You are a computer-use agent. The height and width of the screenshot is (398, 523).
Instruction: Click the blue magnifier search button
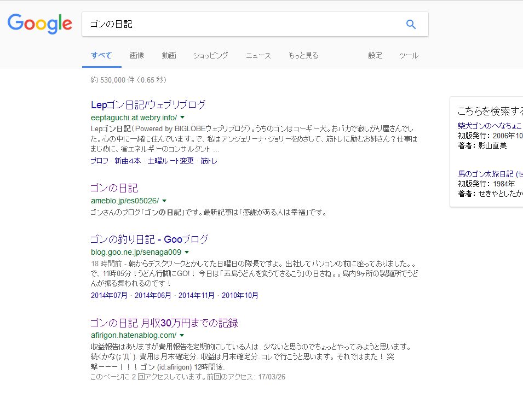pyautogui.click(x=411, y=24)
